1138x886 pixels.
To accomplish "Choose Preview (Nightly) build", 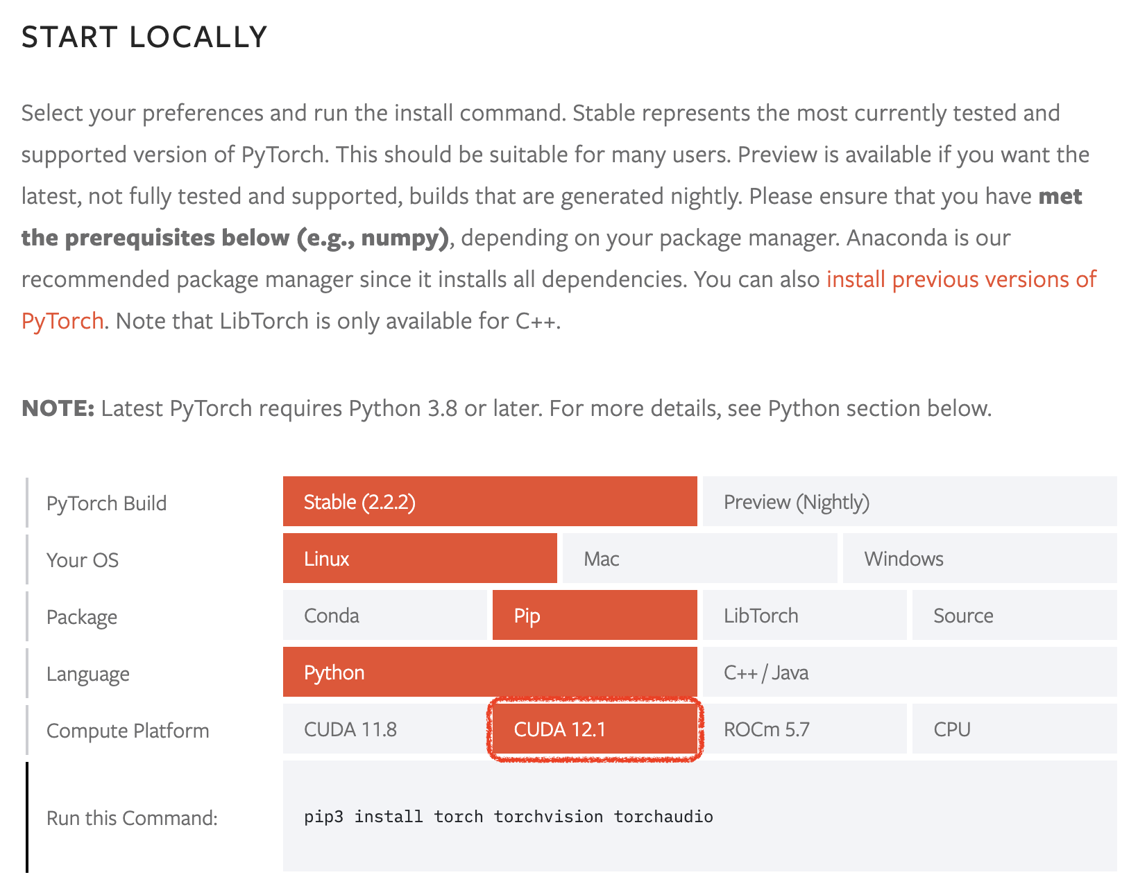I will pyautogui.click(x=910, y=501).
